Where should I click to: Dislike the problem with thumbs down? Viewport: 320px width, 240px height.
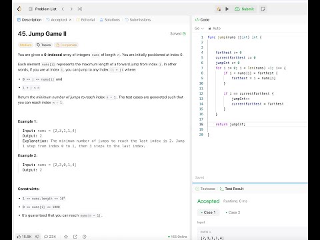point(37,237)
